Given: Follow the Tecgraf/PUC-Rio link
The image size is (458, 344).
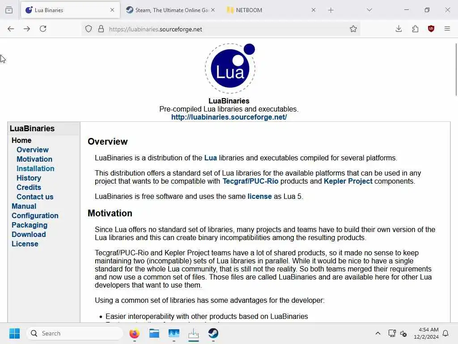Looking at the screenshot, I should pyautogui.click(x=250, y=181).
